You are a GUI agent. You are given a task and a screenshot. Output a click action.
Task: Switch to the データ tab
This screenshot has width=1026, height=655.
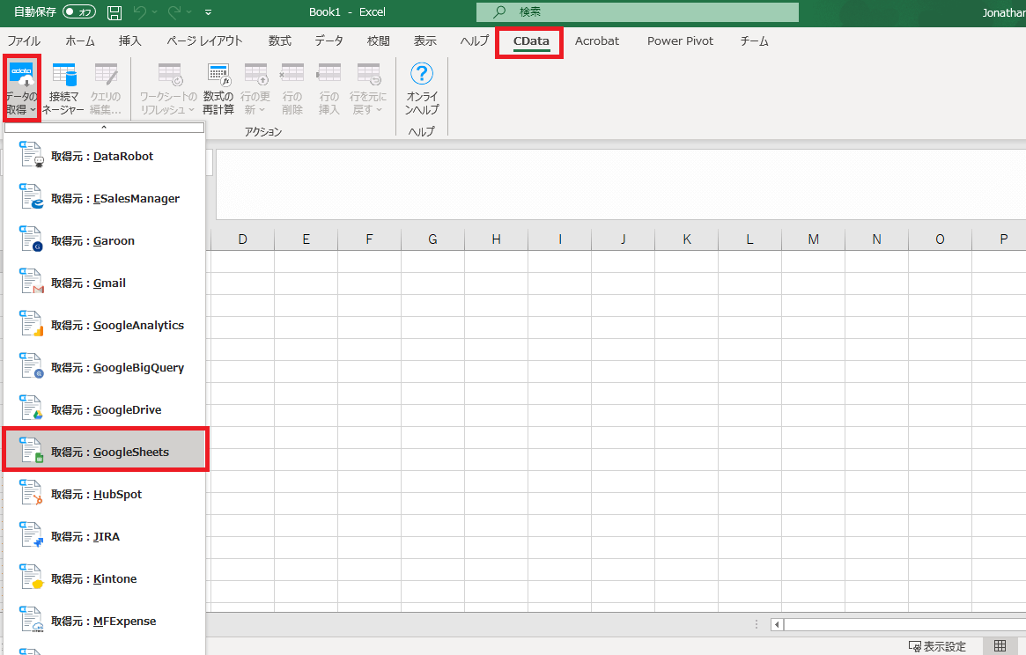[328, 40]
